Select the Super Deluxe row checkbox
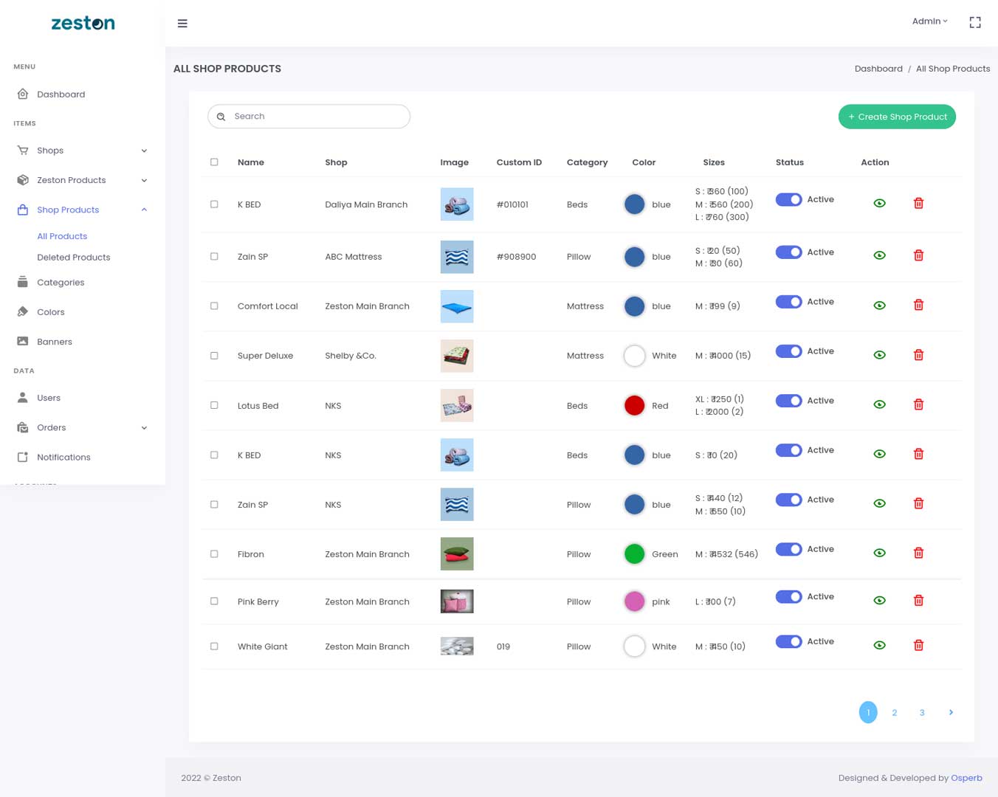Viewport: 998px width, 797px height. pos(214,356)
